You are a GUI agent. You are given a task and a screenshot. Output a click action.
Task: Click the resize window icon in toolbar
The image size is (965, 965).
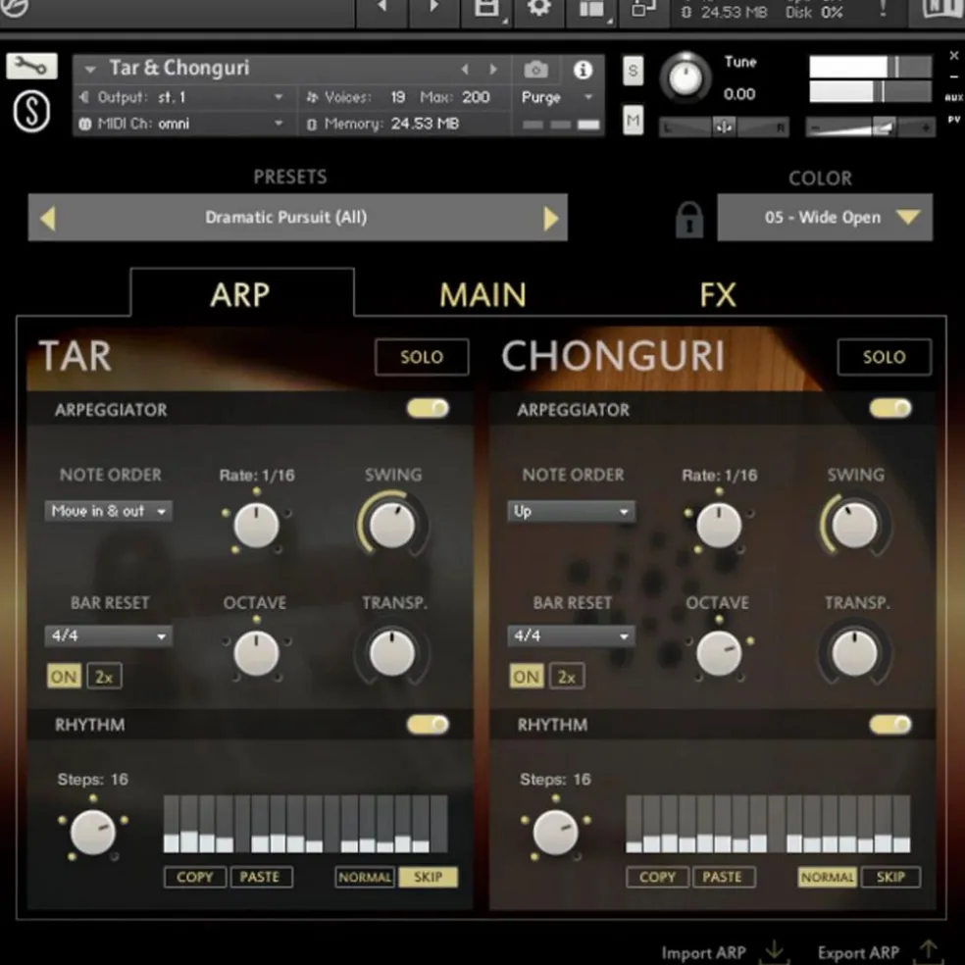point(643,9)
